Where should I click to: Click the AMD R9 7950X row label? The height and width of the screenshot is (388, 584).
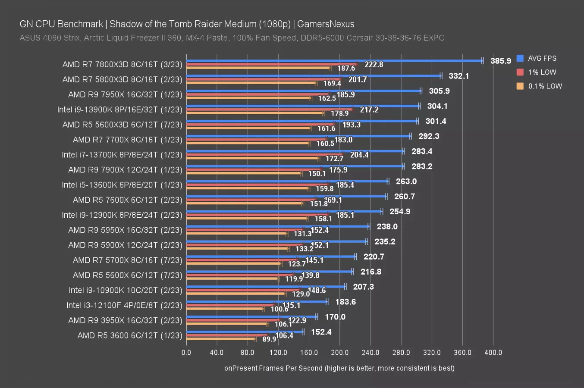[125, 94]
